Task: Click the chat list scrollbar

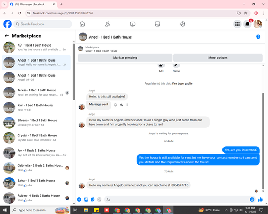Action: tap(74, 72)
